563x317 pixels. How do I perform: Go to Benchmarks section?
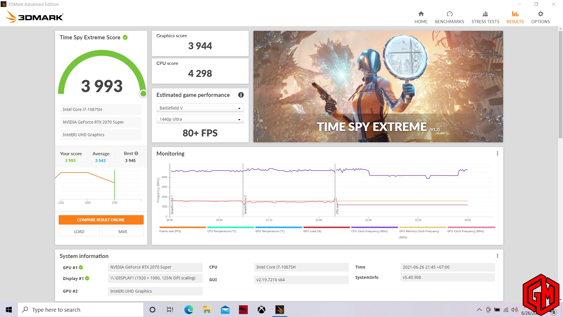pyautogui.click(x=449, y=18)
